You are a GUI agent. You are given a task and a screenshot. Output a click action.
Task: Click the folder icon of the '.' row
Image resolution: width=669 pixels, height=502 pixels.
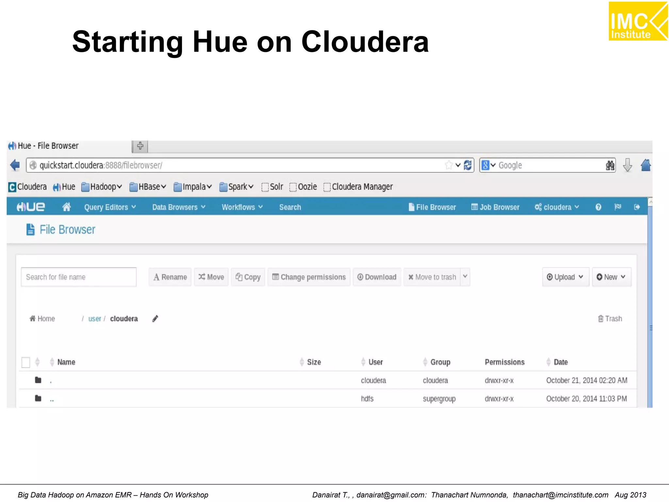(38, 380)
